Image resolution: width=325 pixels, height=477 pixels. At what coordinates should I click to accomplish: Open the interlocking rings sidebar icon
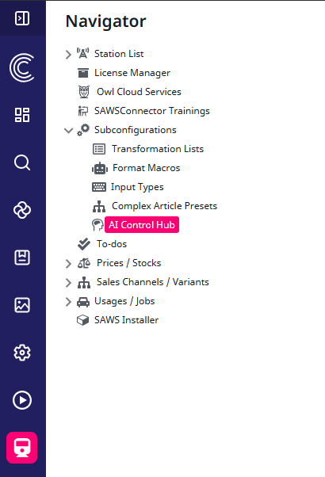[x=22, y=210]
